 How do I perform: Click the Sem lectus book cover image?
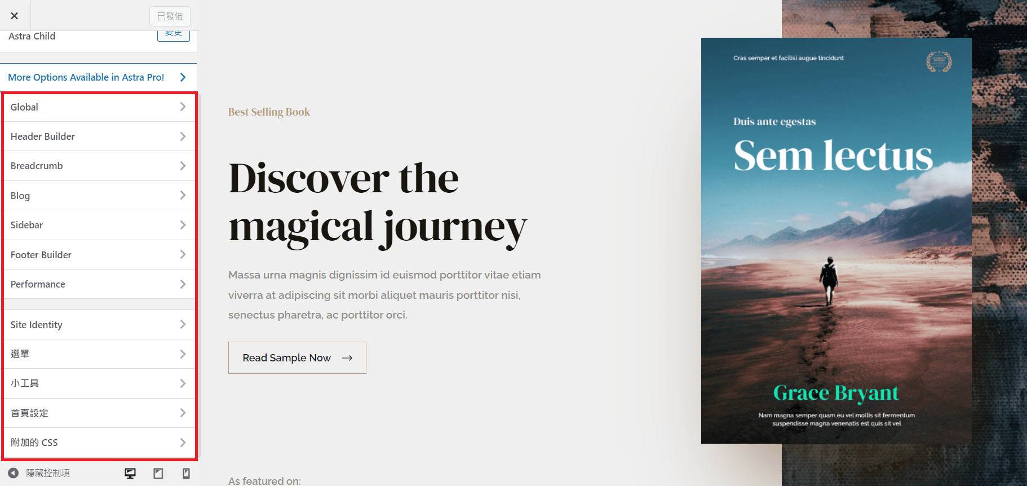coord(836,241)
